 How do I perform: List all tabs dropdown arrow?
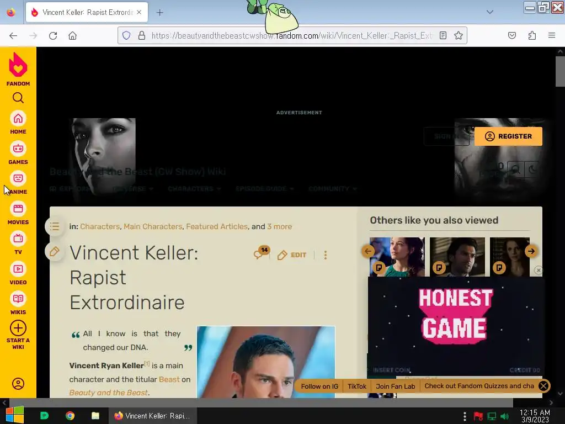pos(490,12)
